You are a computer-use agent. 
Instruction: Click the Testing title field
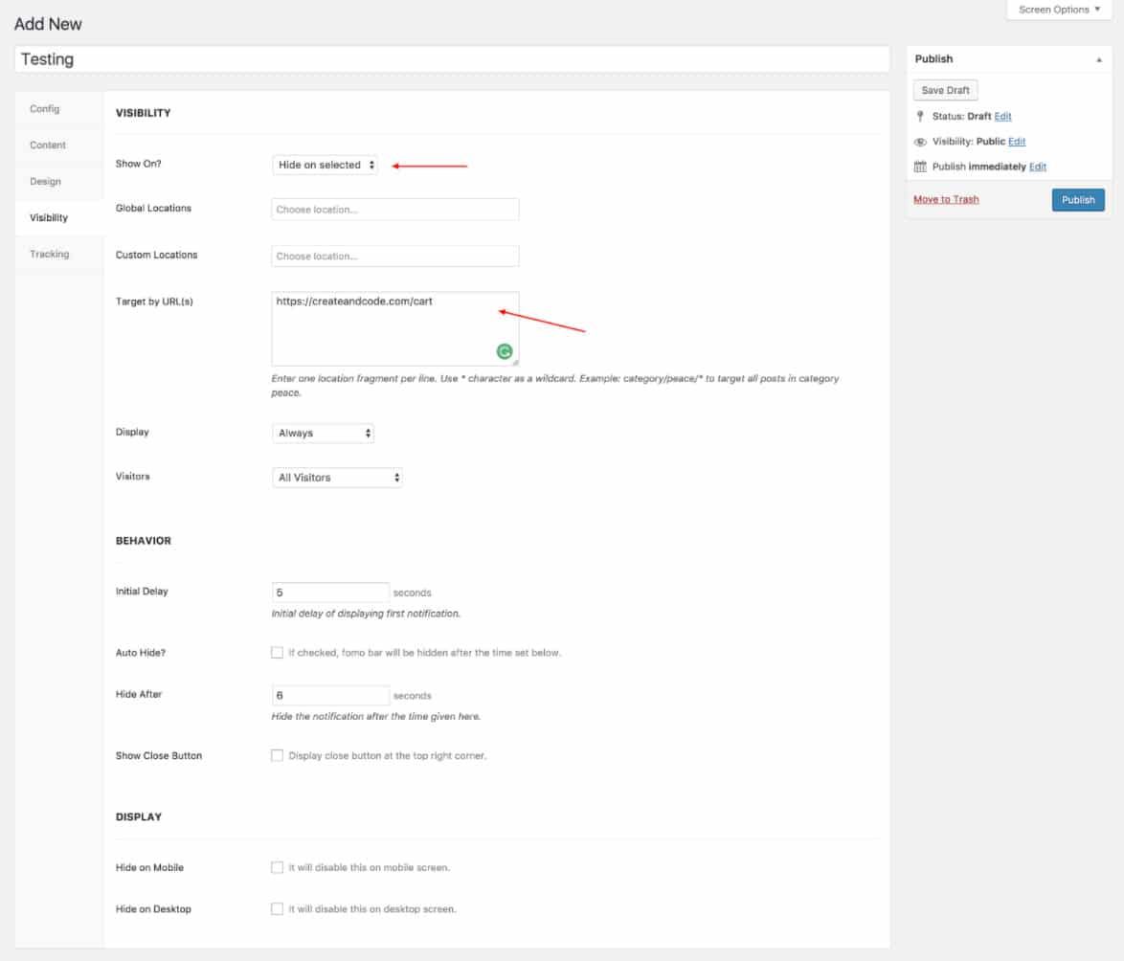(x=452, y=59)
